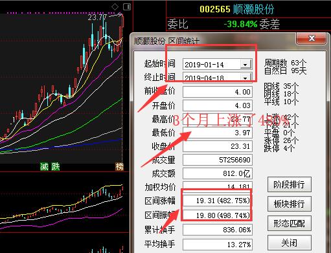Open 形态匹配 pattern matching
The image size is (331, 253).
pyautogui.click(x=290, y=223)
